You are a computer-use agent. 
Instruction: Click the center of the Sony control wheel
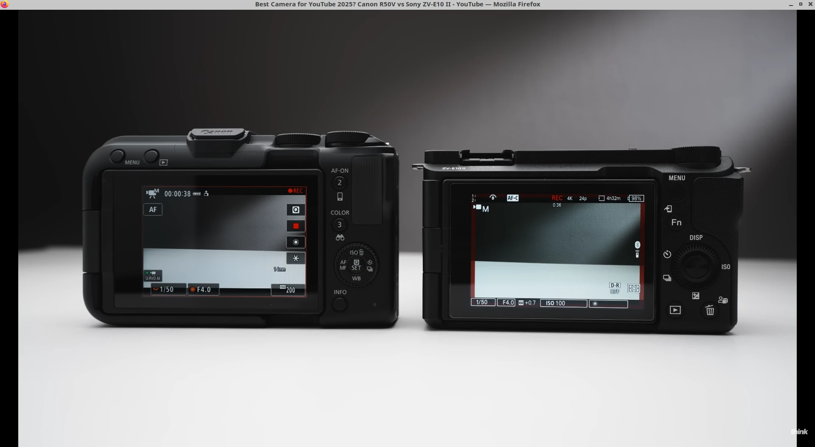696,267
